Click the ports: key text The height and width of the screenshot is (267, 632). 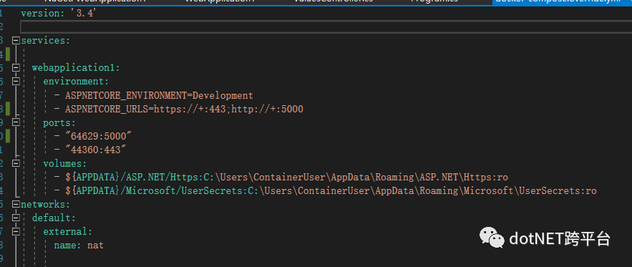59,122
